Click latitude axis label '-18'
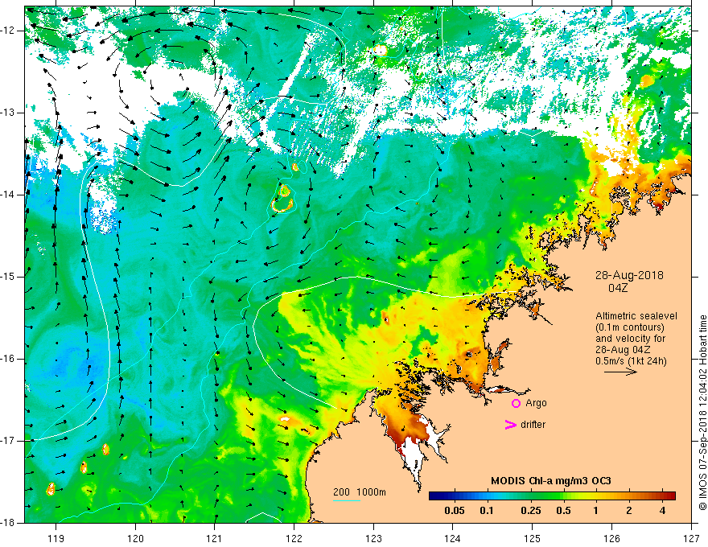 pos(8,523)
